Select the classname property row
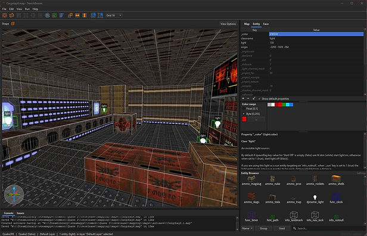The image size is (367, 236). pos(302,38)
